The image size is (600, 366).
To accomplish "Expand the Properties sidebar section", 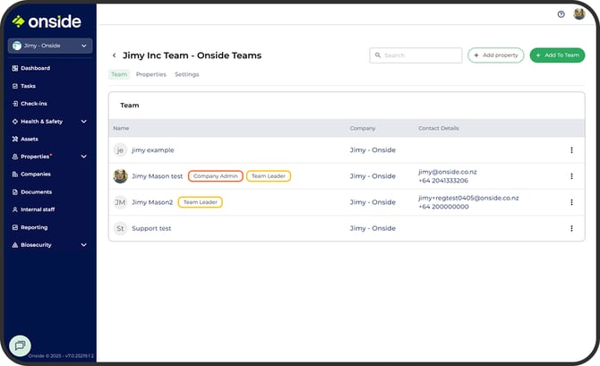I will click(x=83, y=157).
